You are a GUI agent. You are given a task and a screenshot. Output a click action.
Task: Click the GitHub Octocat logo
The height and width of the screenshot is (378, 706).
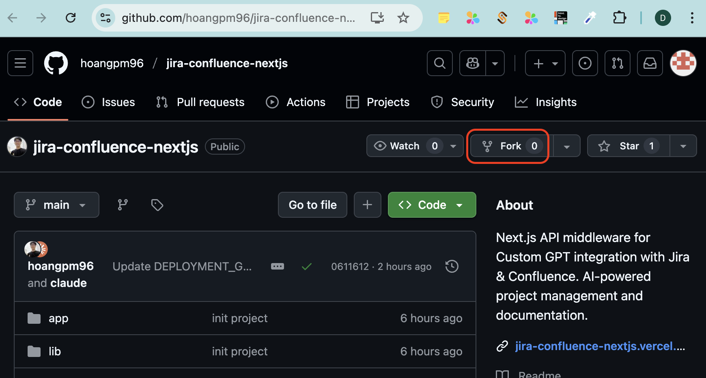pos(56,63)
